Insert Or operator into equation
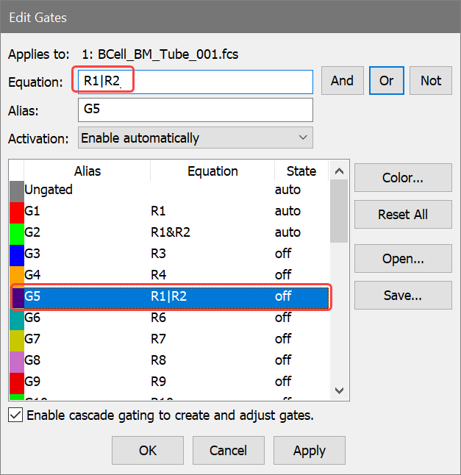The width and height of the screenshot is (461, 475). point(386,81)
